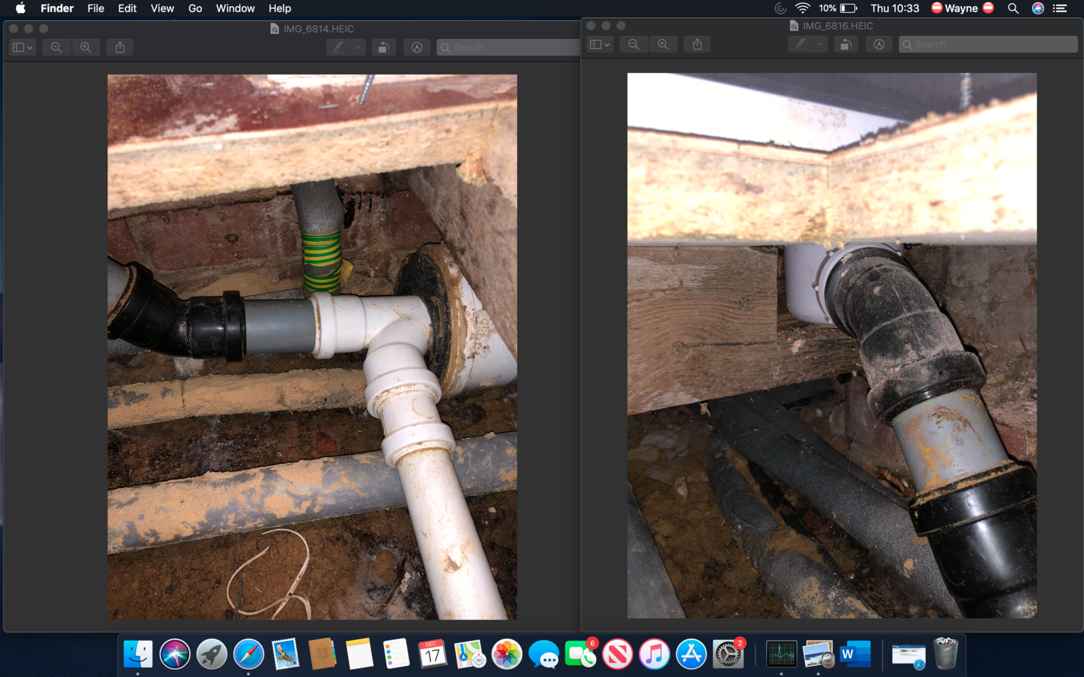Click the share icon in the IMG_6816.HEIC window

tap(697, 45)
